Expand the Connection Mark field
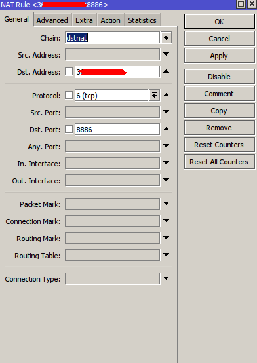257x363 pixels. (166, 221)
